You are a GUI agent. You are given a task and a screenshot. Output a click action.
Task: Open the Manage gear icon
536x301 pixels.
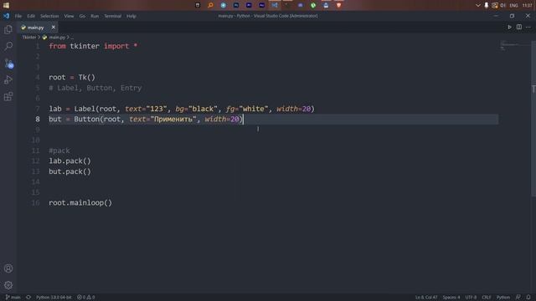(8, 285)
